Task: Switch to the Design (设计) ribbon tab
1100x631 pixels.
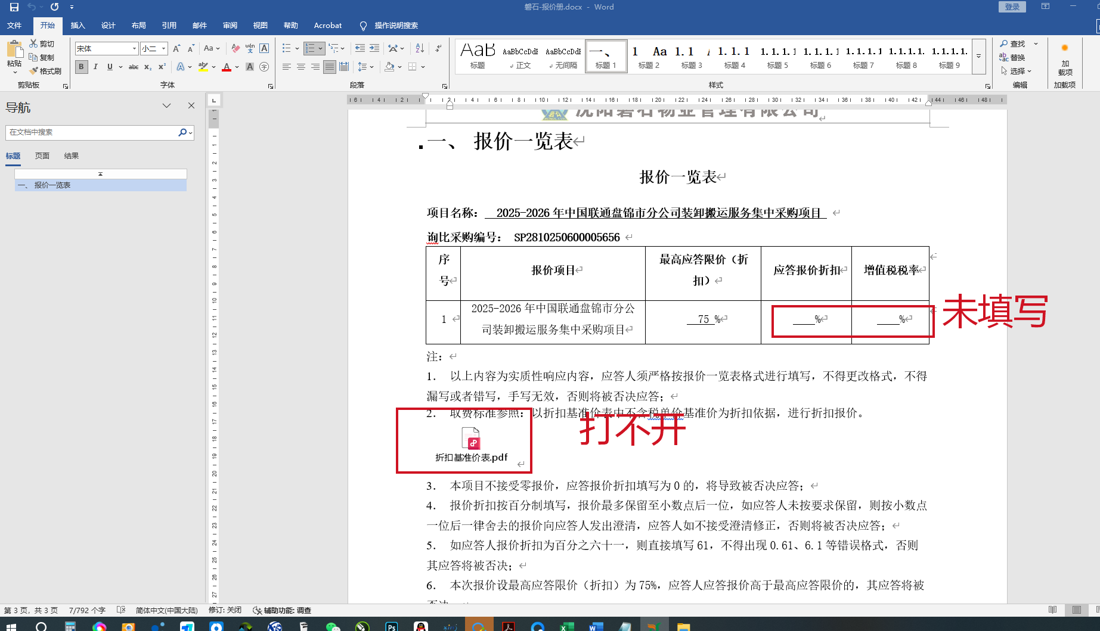Action: click(109, 25)
